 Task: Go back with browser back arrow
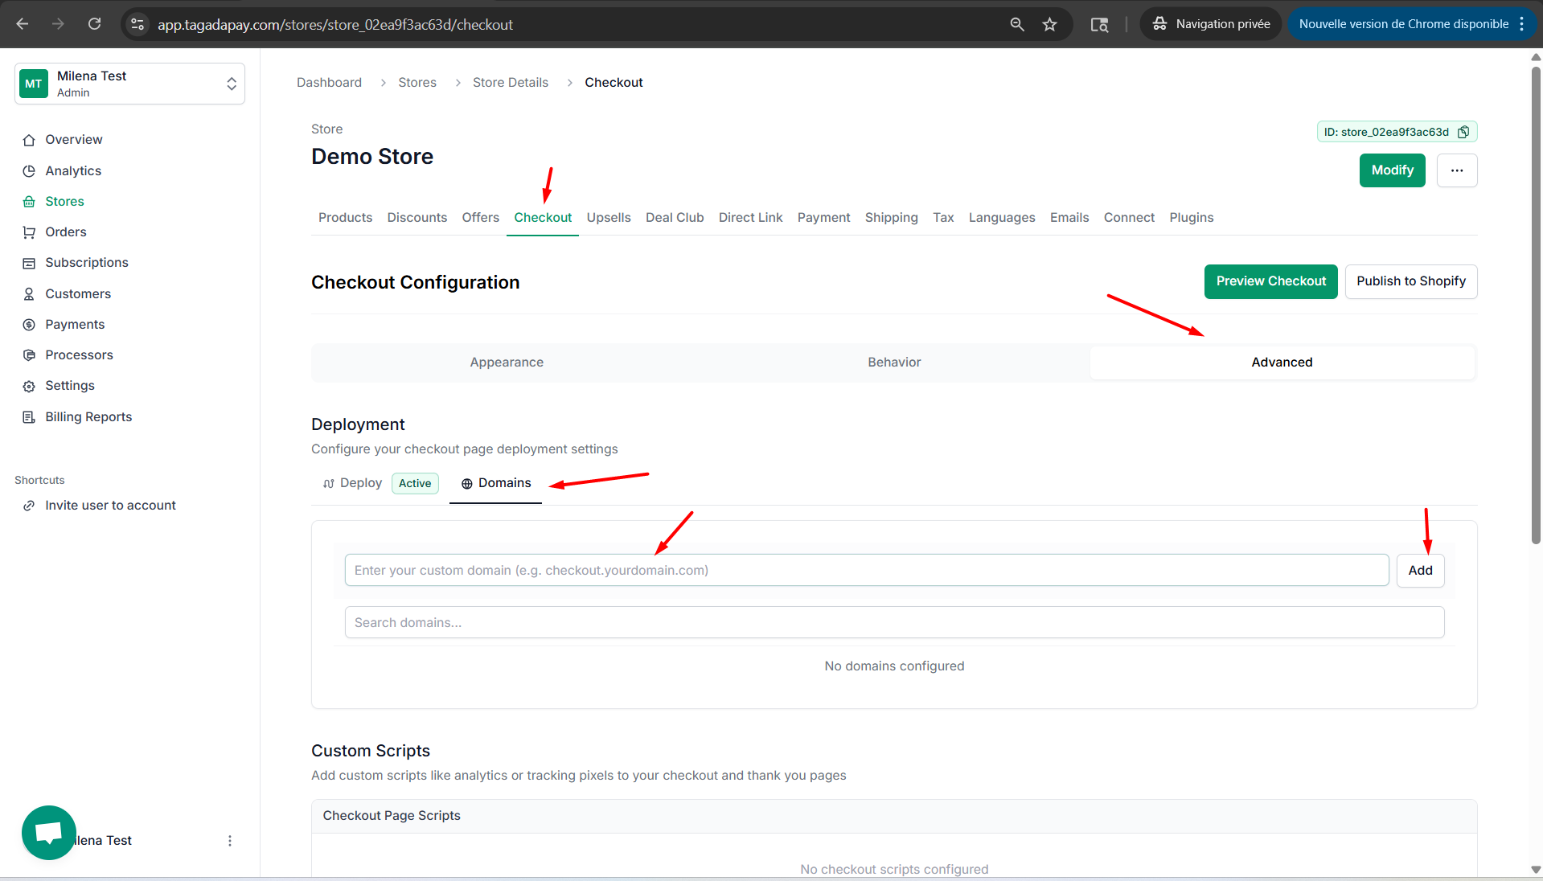[x=23, y=24]
